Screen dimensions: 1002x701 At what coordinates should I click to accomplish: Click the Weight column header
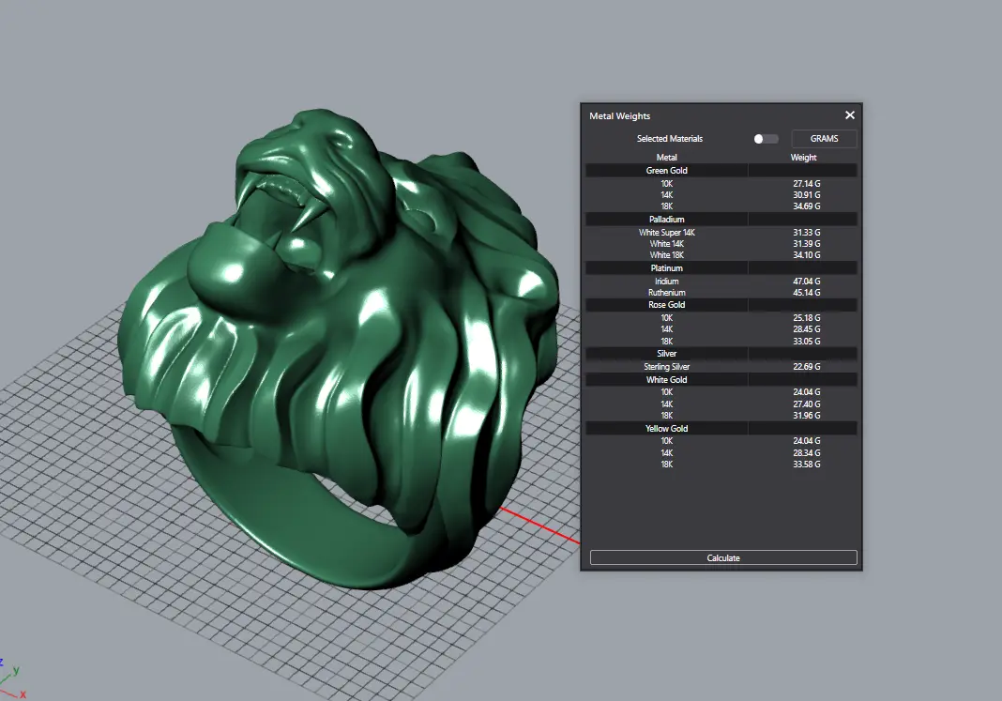click(x=803, y=158)
